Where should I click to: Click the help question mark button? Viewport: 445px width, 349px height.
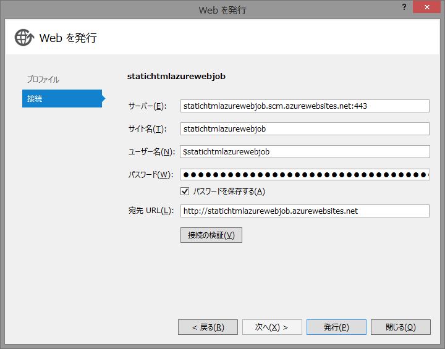pyautogui.click(x=405, y=7)
